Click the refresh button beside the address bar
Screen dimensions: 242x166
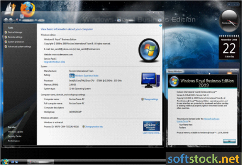point(119,20)
